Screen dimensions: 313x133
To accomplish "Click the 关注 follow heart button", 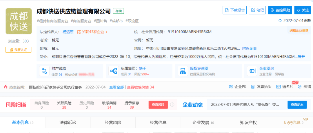I will [x=303, y=10].
